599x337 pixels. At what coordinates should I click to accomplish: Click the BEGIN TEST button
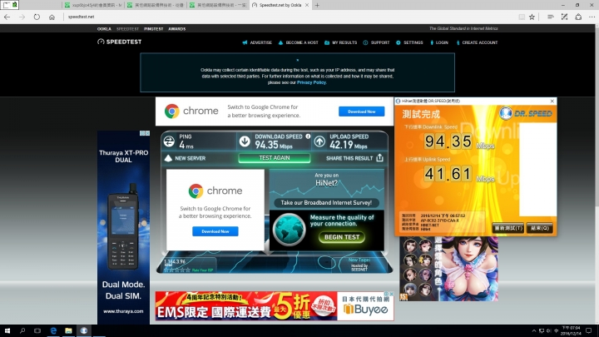pyautogui.click(x=342, y=237)
